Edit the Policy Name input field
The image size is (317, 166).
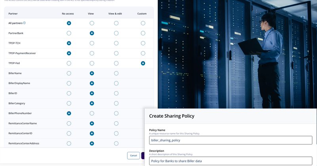click(x=231, y=140)
